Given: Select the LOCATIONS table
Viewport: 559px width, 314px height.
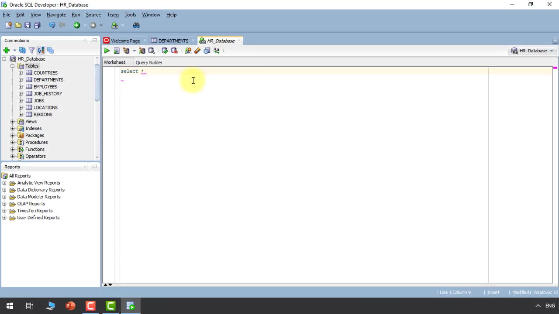Looking at the screenshot, I should click(x=45, y=108).
